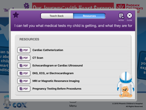Click the EKG, ECG, or Electrocardiogram title

(53, 73)
